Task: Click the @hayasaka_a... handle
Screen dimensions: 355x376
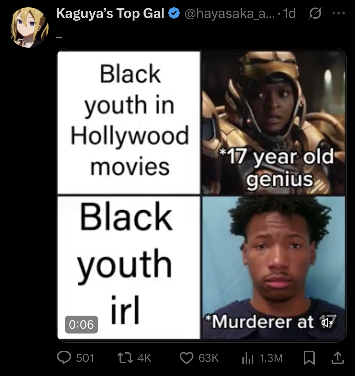Action: click(229, 14)
